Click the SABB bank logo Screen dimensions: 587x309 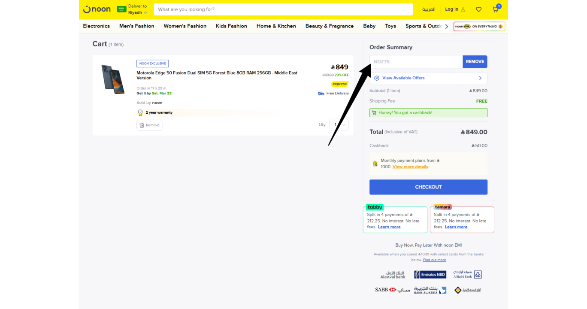tap(392, 290)
